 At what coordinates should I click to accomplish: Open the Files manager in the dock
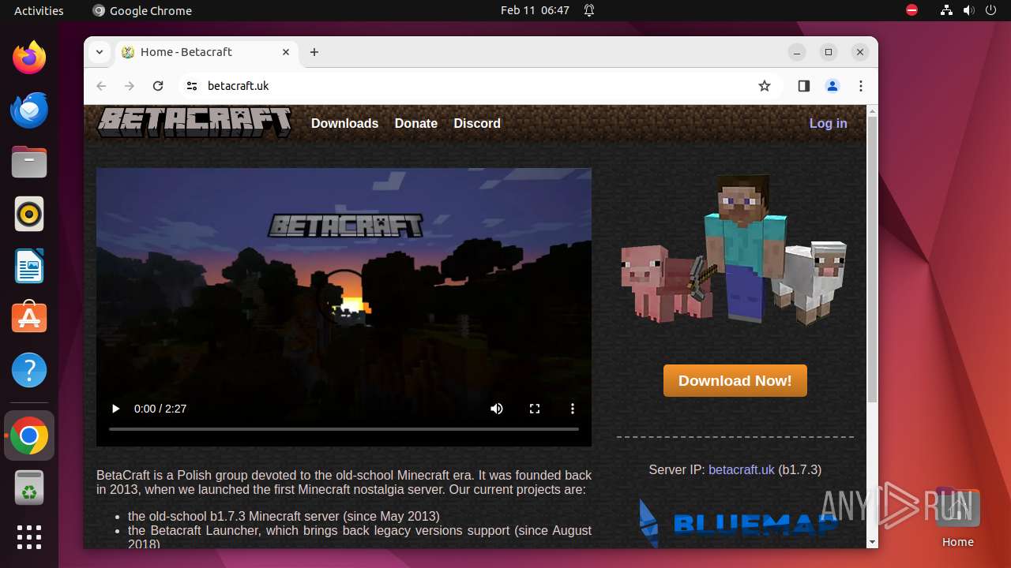tap(29, 162)
